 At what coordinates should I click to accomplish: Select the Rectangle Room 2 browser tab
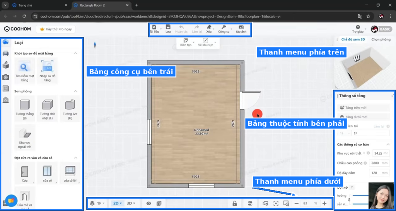click(x=101, y=5)
